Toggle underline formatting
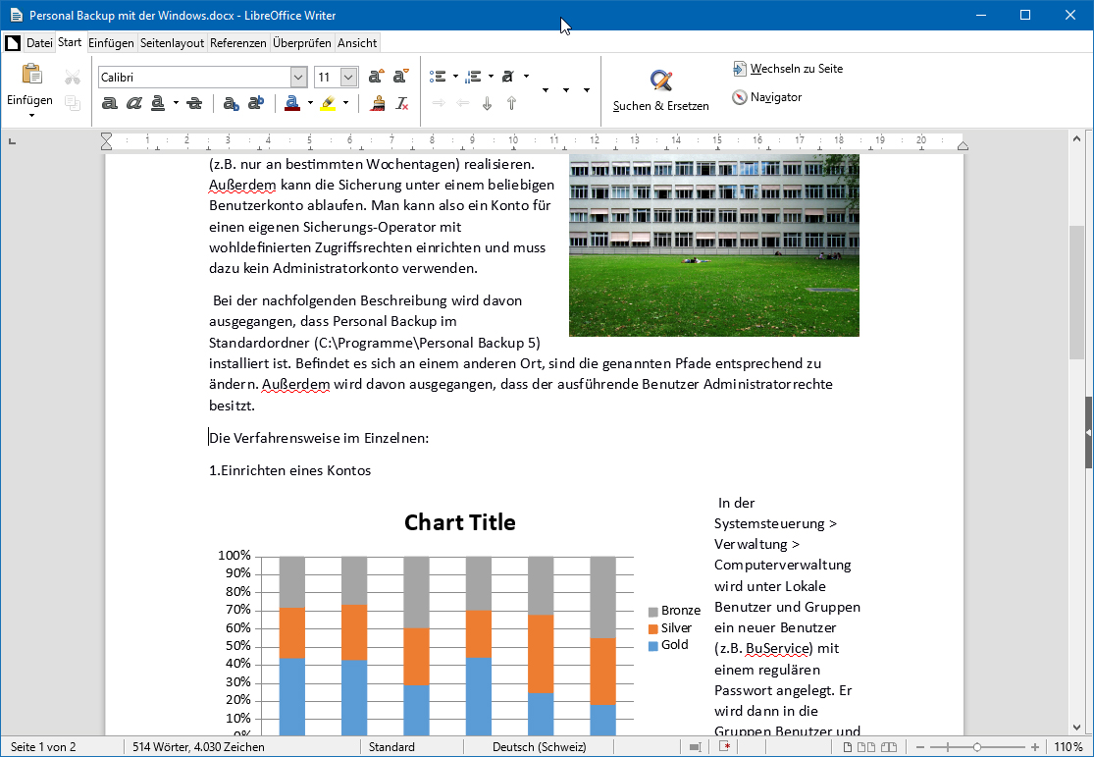This screenshot has width=1094, height=757. [x=158, y=103]
